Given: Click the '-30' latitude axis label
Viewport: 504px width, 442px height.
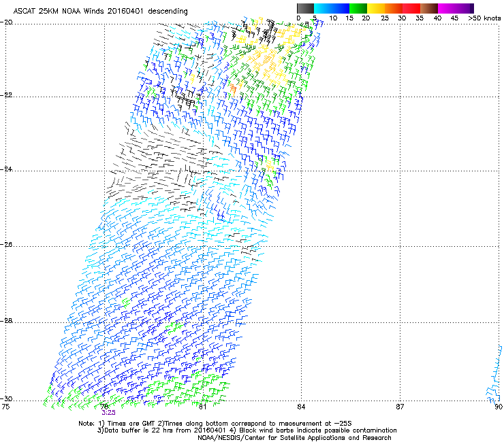Looking at the screenshot, I should click(6, 398).
